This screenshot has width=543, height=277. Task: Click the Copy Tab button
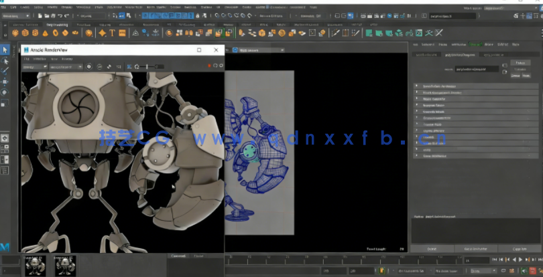(x=518, y=249)
